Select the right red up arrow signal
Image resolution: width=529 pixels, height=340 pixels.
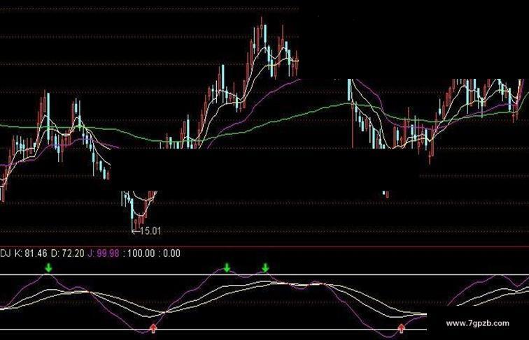tap(401, 328)
